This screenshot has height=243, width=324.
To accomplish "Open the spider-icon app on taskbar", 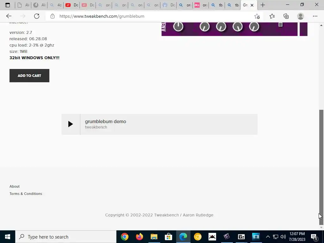I will coord(212,237).
